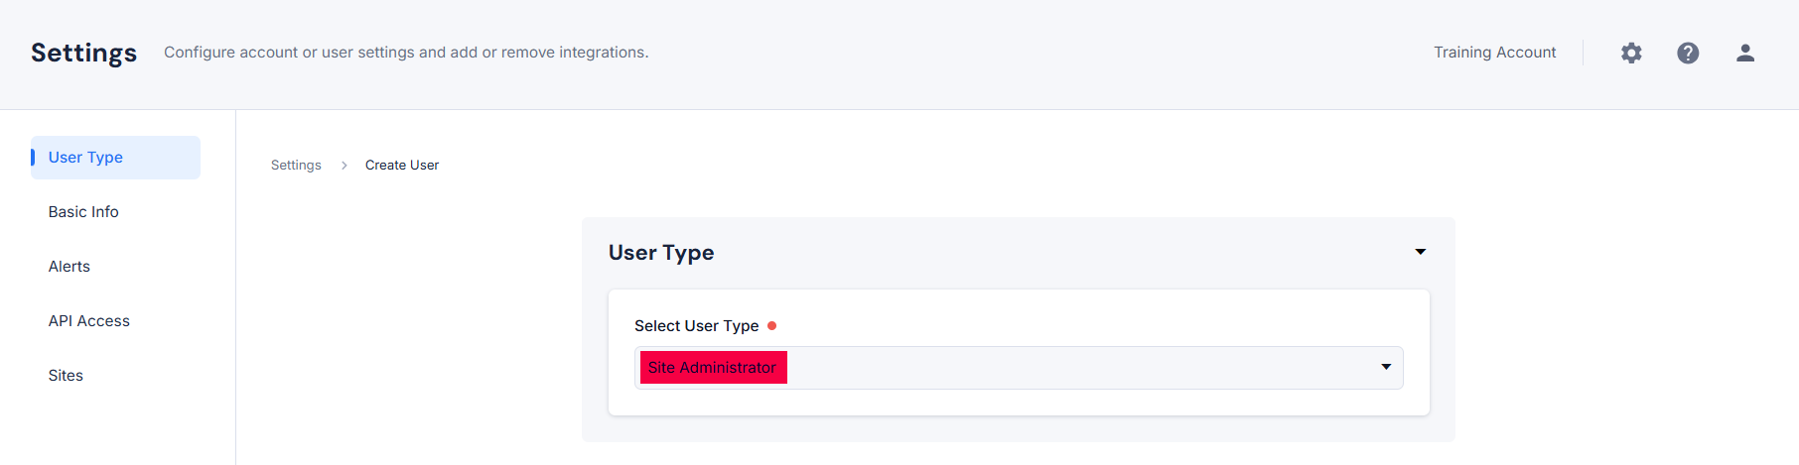Open the user profile icon
Screen dimensions: 1799x465
1745,53
